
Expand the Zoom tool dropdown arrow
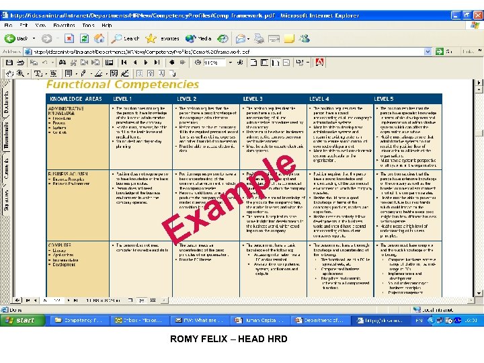pos(28,74)
